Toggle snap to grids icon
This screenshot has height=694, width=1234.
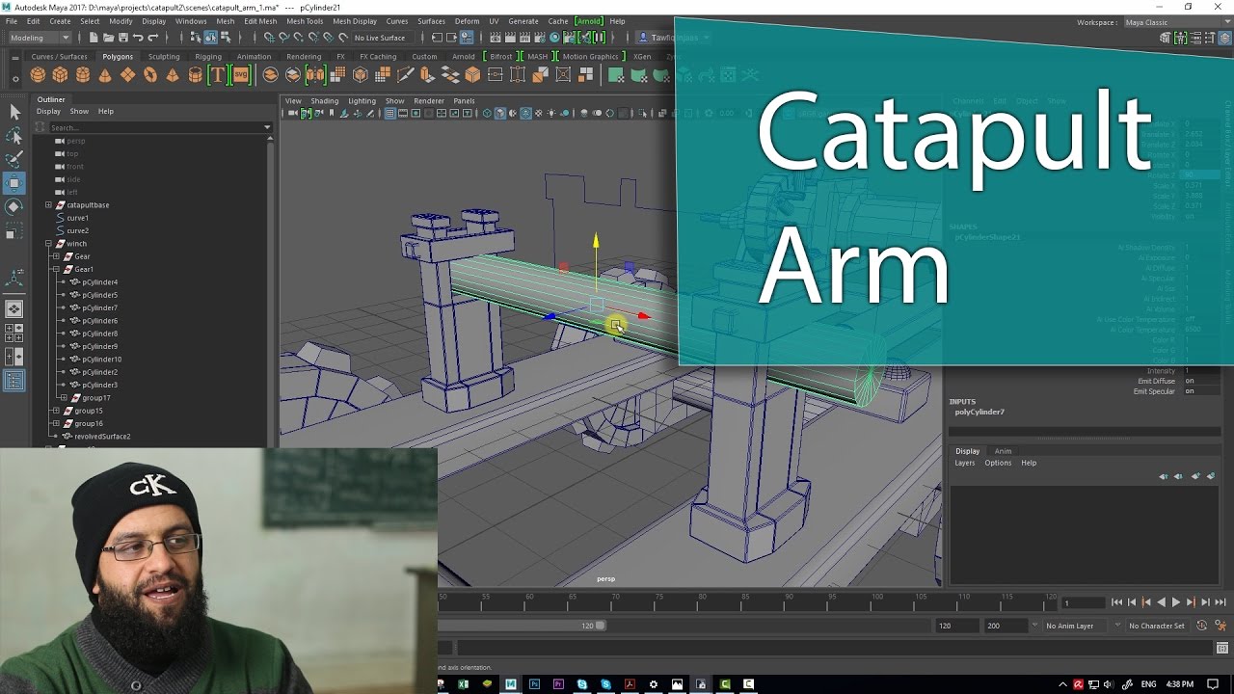pyautogui.click(x=269, y=38)
